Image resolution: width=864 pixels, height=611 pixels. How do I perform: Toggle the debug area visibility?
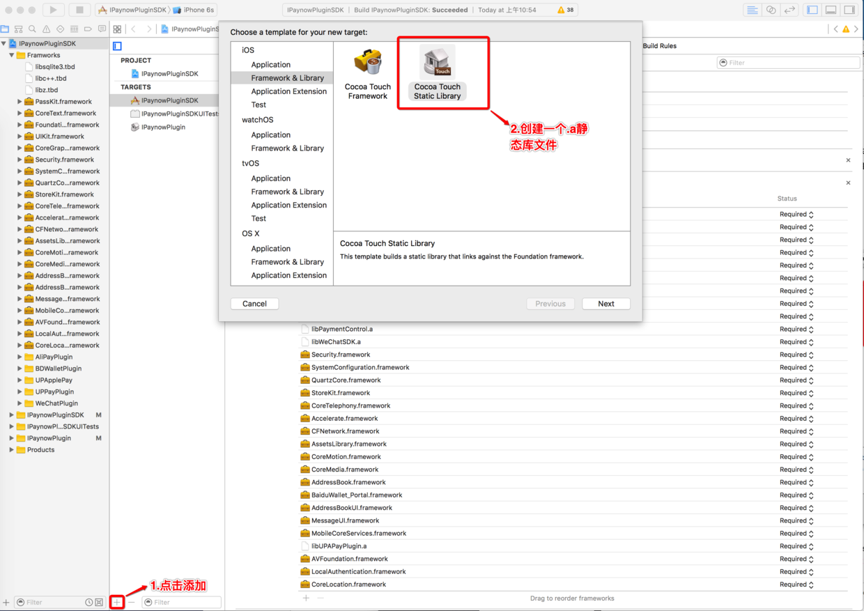(x=831, y=10)
